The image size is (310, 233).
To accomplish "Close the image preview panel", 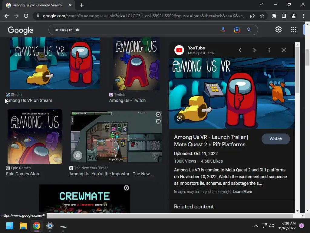I will (283, 50).
